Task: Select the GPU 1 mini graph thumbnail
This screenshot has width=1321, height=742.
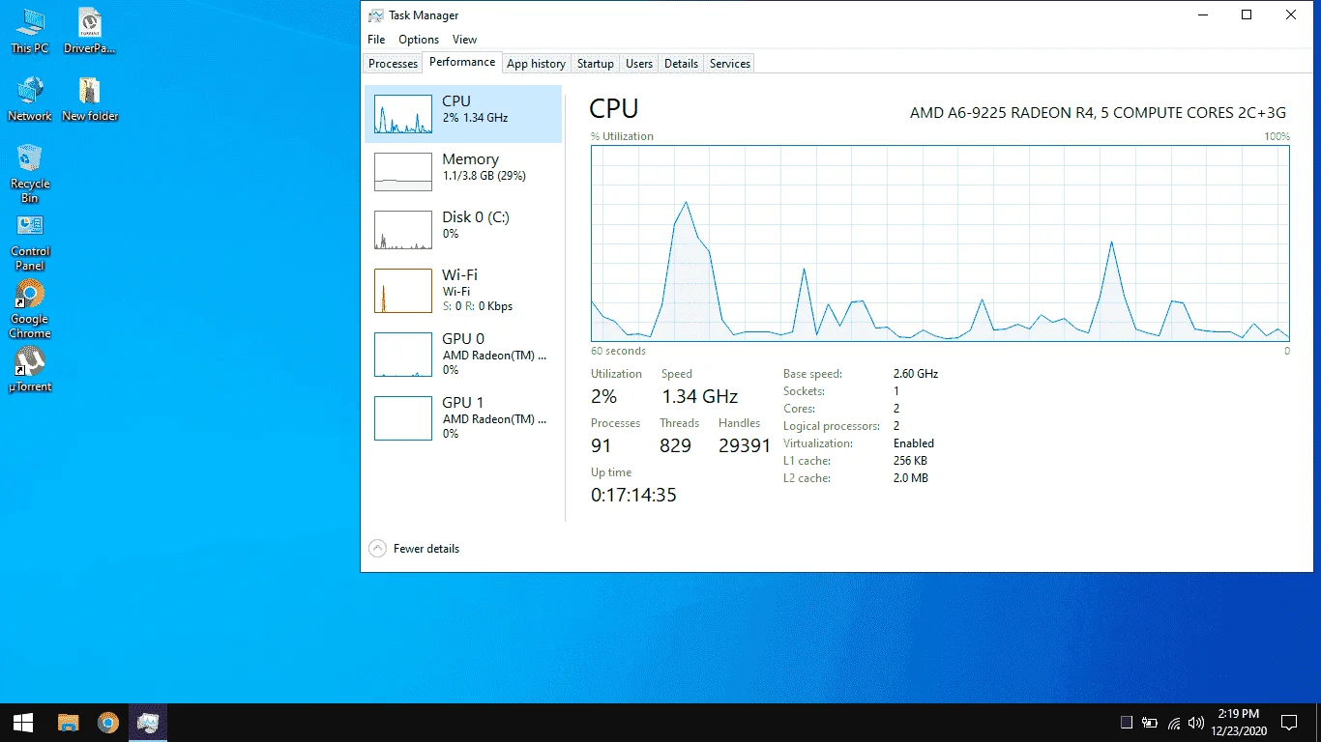Action: click(x=403, y=418)
